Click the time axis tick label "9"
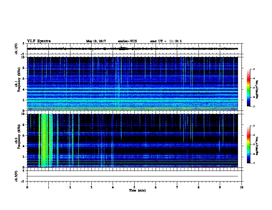 [x=220, y=187]
